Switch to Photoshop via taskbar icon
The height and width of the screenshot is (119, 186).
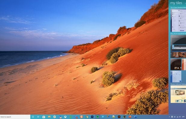[x=92, y=117]
